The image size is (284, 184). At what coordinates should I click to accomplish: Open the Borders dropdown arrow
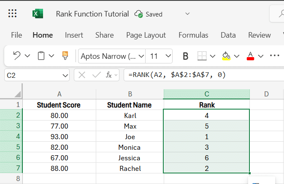point(212,56)
